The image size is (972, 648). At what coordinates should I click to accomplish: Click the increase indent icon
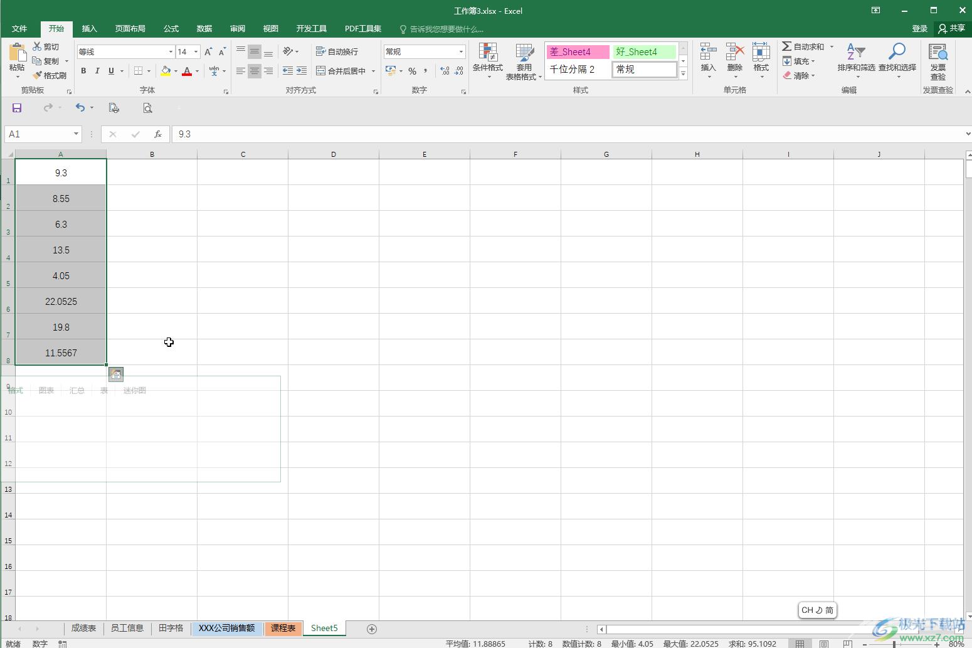[x=302, y=71]
